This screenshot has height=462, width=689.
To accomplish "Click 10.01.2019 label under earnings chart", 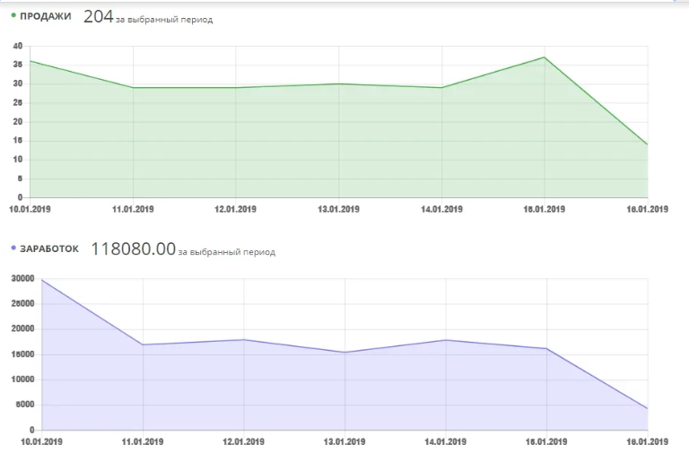I will pos(42,441).
